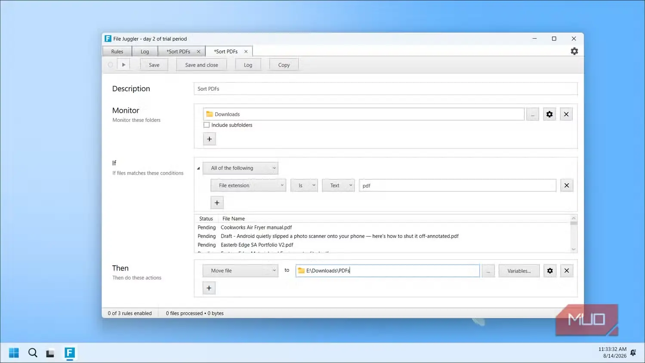Add another monitored folder with plus
The image size is (645, 363).
point(210,139)
